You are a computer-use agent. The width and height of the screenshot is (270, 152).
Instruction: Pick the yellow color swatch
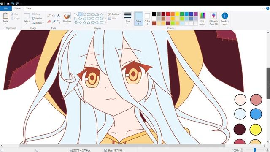click(177, 14)
